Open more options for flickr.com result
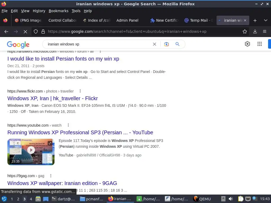Screen dimensions: 271x203 (80, 91)
